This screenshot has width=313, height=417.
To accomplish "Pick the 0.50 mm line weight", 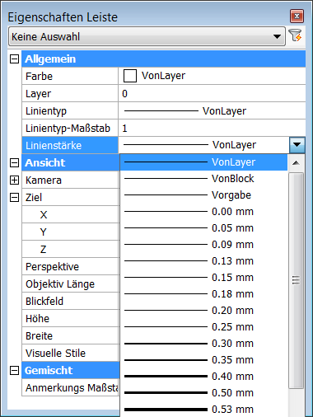I will coord(203,393).
